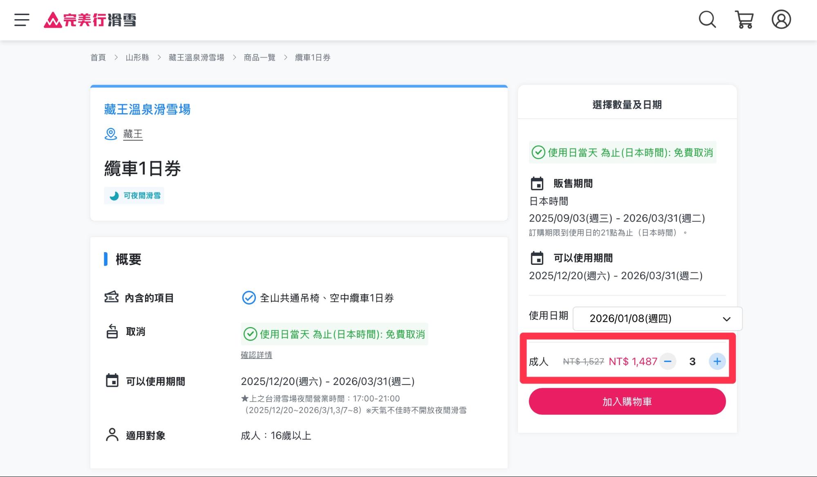Navigate to 山形縣 via breadcrumb
Image resolution: width=817 pixels, height=477 pixels.
[137, 57]
